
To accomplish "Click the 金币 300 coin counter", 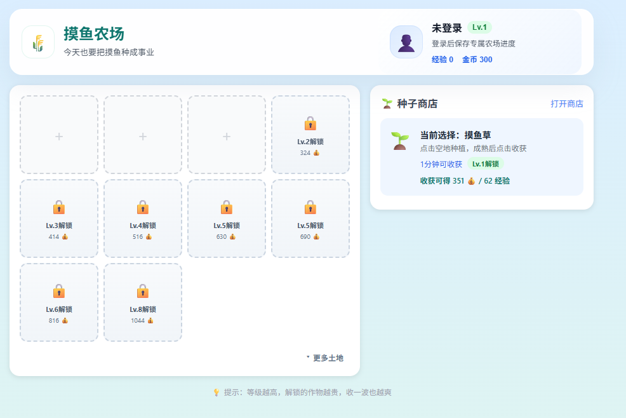I will 477,60.
